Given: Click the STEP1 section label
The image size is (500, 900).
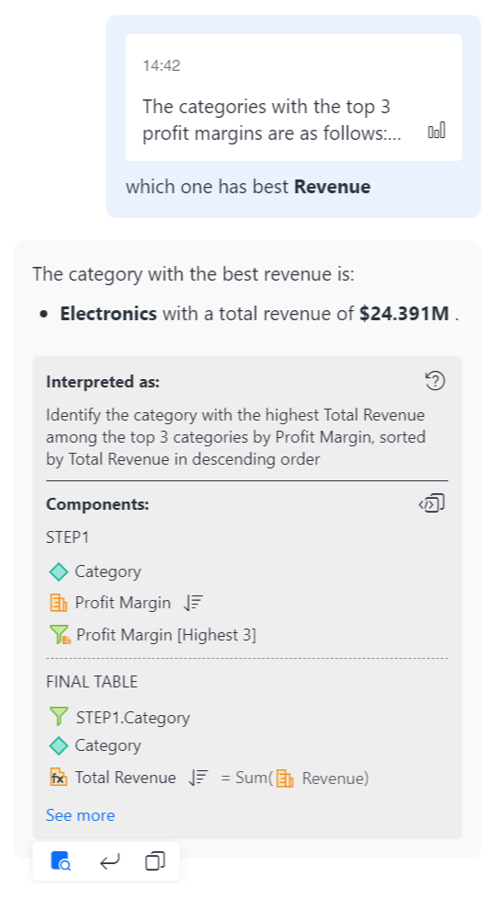Looking at the screenshot, I should coord(68,537).
